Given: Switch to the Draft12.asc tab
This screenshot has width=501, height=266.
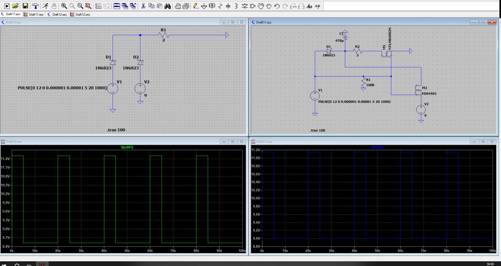Looking at the screenshot, I should (57, 14).
